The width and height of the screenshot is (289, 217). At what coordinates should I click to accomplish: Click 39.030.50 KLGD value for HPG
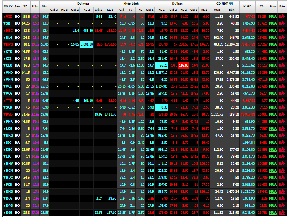pos(248,44)
